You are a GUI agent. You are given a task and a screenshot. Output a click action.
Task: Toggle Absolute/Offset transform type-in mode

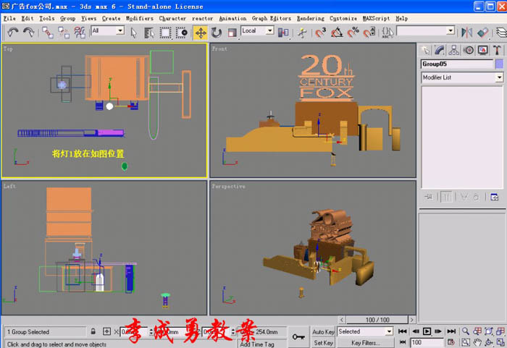[106, 331]
